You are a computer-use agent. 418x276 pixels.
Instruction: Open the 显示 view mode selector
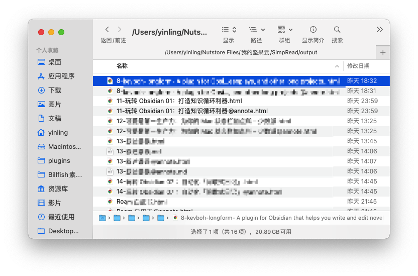point(229,29)
